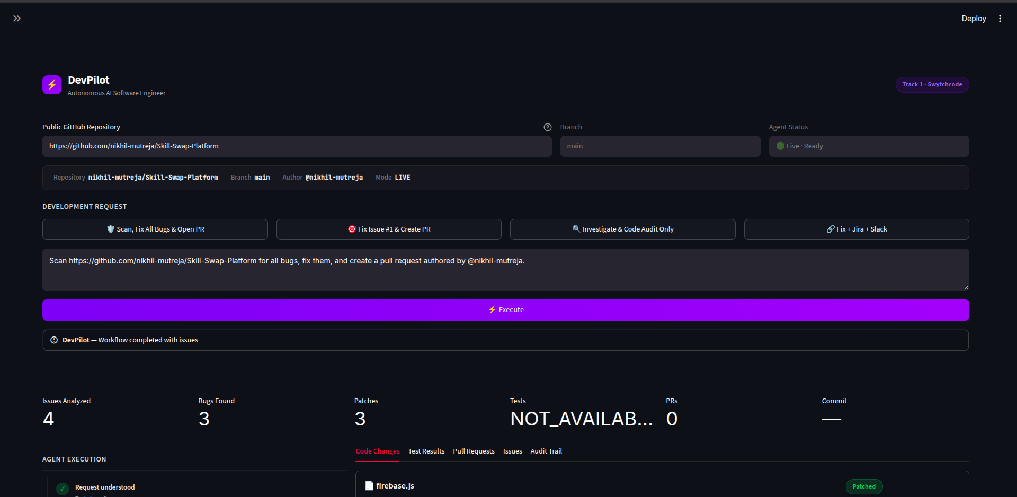Click the Branch input field
1017x497 pixels.
point(660,146)
